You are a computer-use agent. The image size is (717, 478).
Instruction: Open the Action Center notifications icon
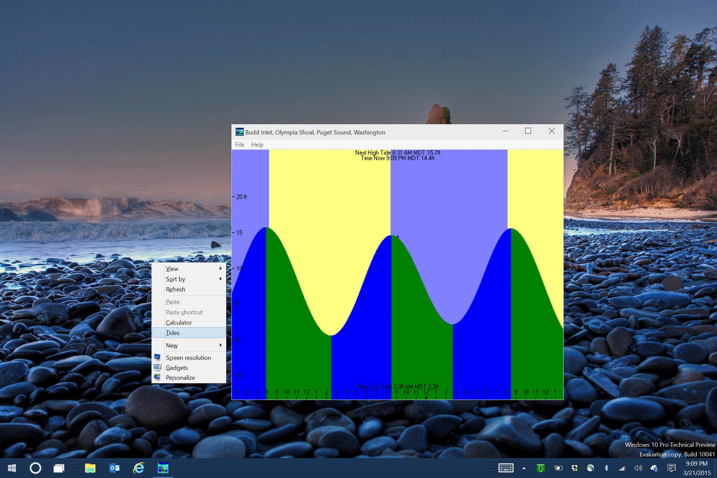click(x=671, y=468)
